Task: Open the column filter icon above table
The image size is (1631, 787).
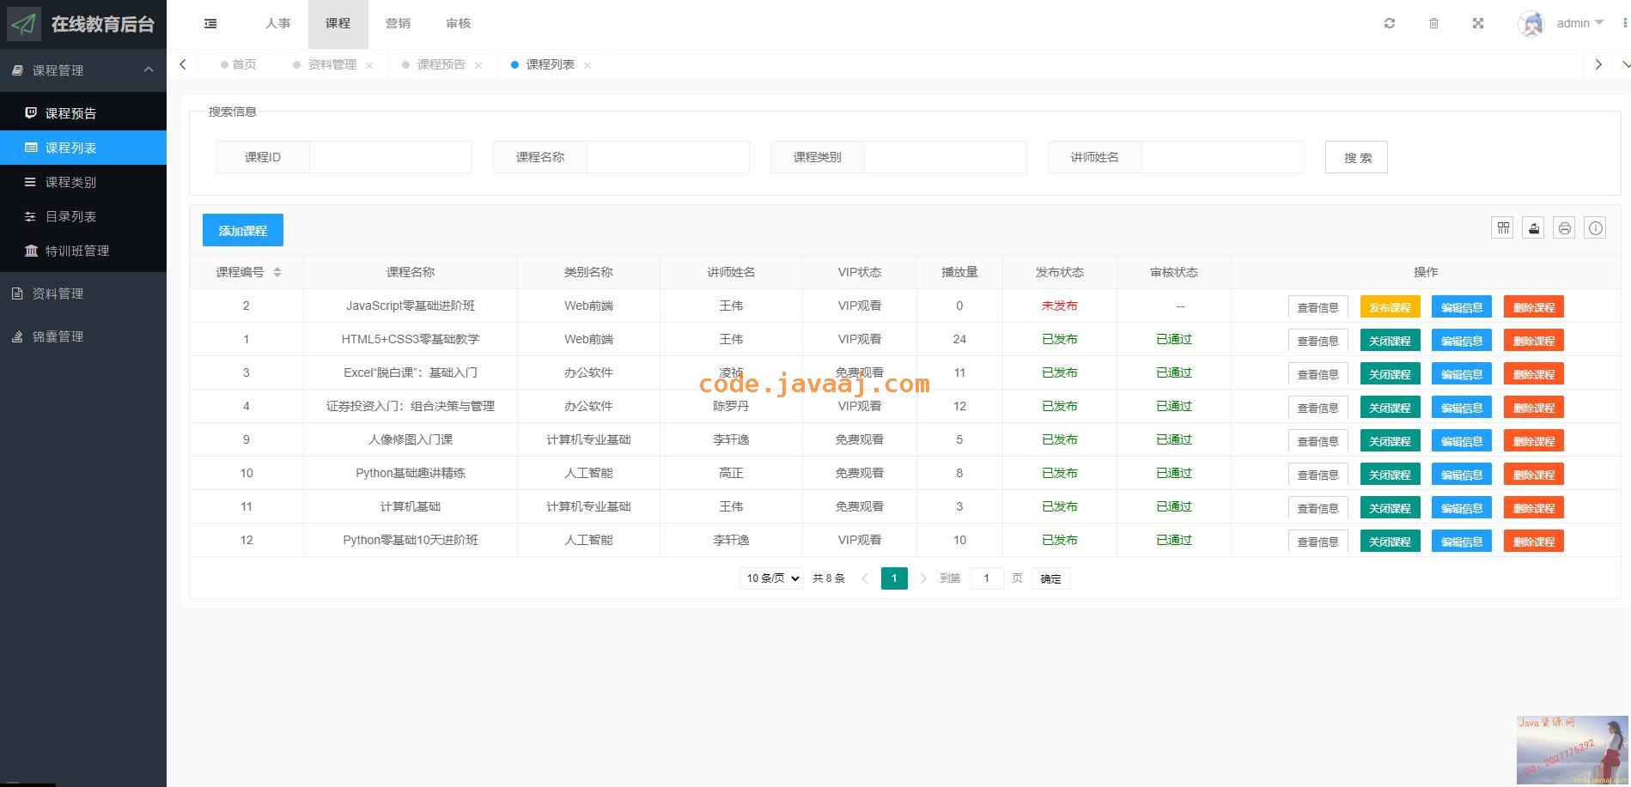Action: (x=1502, y=228)
